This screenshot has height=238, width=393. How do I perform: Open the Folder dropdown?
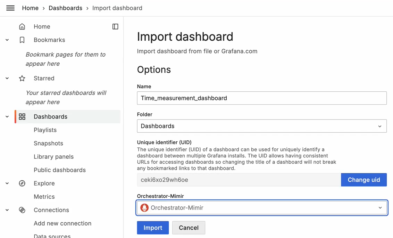[262, 126]
